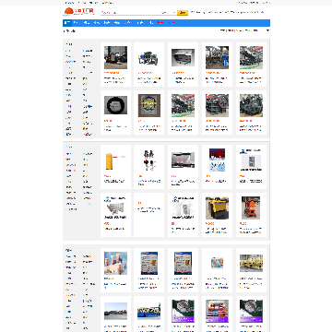Open the yellow machinery product thumbnail
The image size is (332, 332).
pyautogui.click(x=251, y=263)
